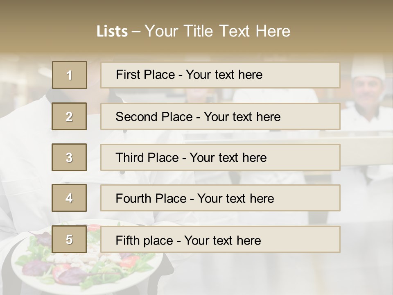Click the number 1 box
Image resolution: width=393 pixels, height=295 pixels.
coord(70,75)
